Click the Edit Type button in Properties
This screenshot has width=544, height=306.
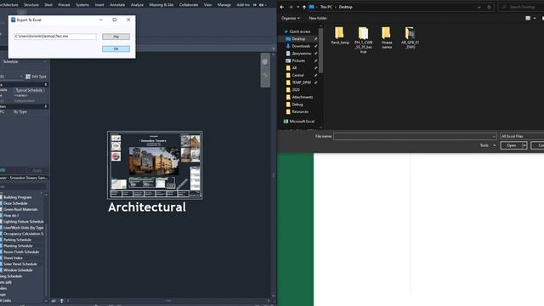click(x=36, y=76)
